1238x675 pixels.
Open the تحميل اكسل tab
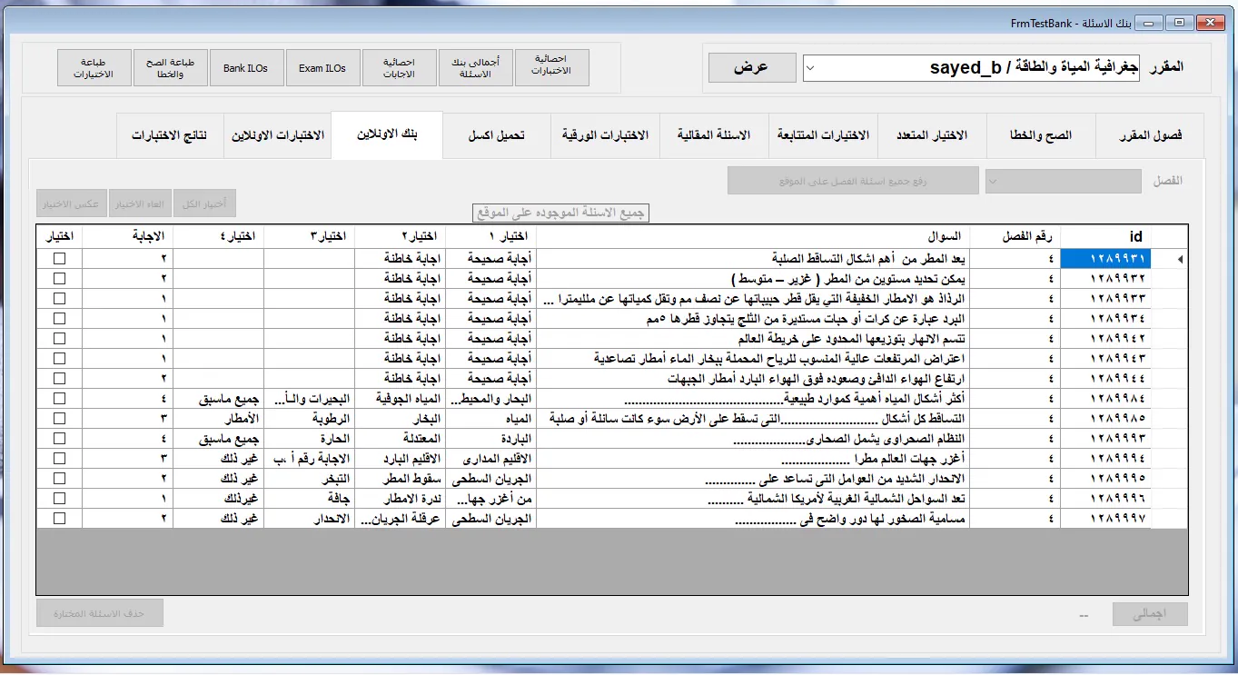[x=497, y=135]
